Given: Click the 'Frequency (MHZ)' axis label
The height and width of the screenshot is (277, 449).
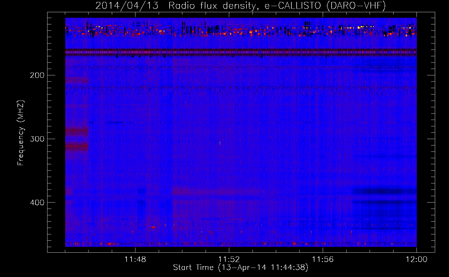Looking at the screenshot, I should coord(21,133).
